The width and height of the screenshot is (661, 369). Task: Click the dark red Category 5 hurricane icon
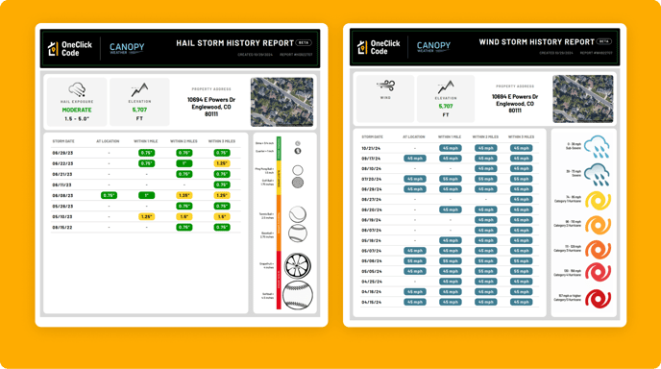(x=598, y=299)
